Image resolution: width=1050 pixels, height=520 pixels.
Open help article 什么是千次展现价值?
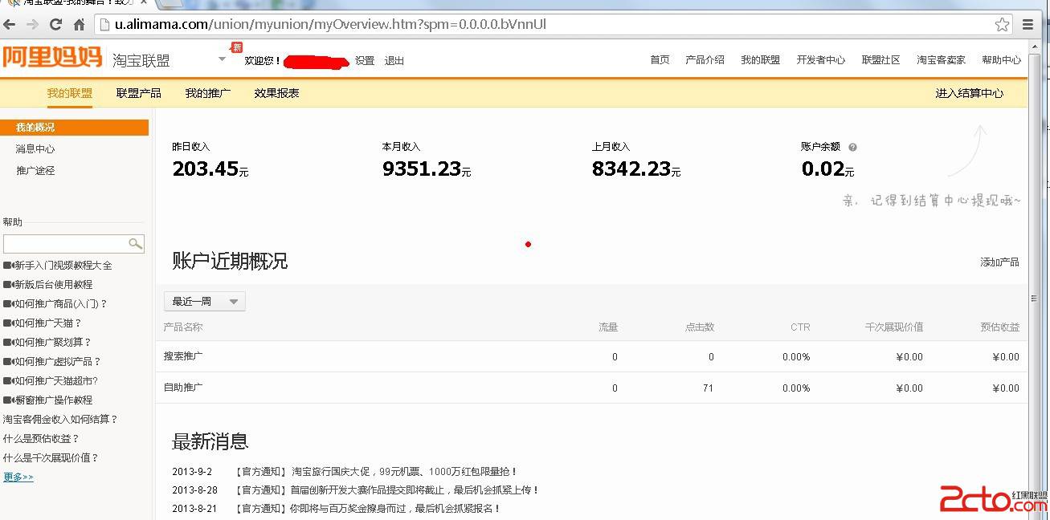pos(51,458)
